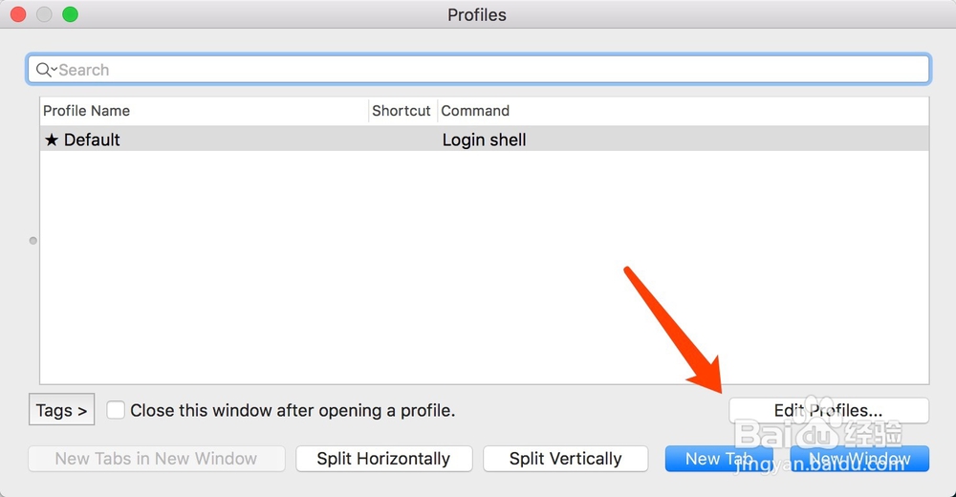Click the Command column header
956x497 pixels.
coord(475,111)
